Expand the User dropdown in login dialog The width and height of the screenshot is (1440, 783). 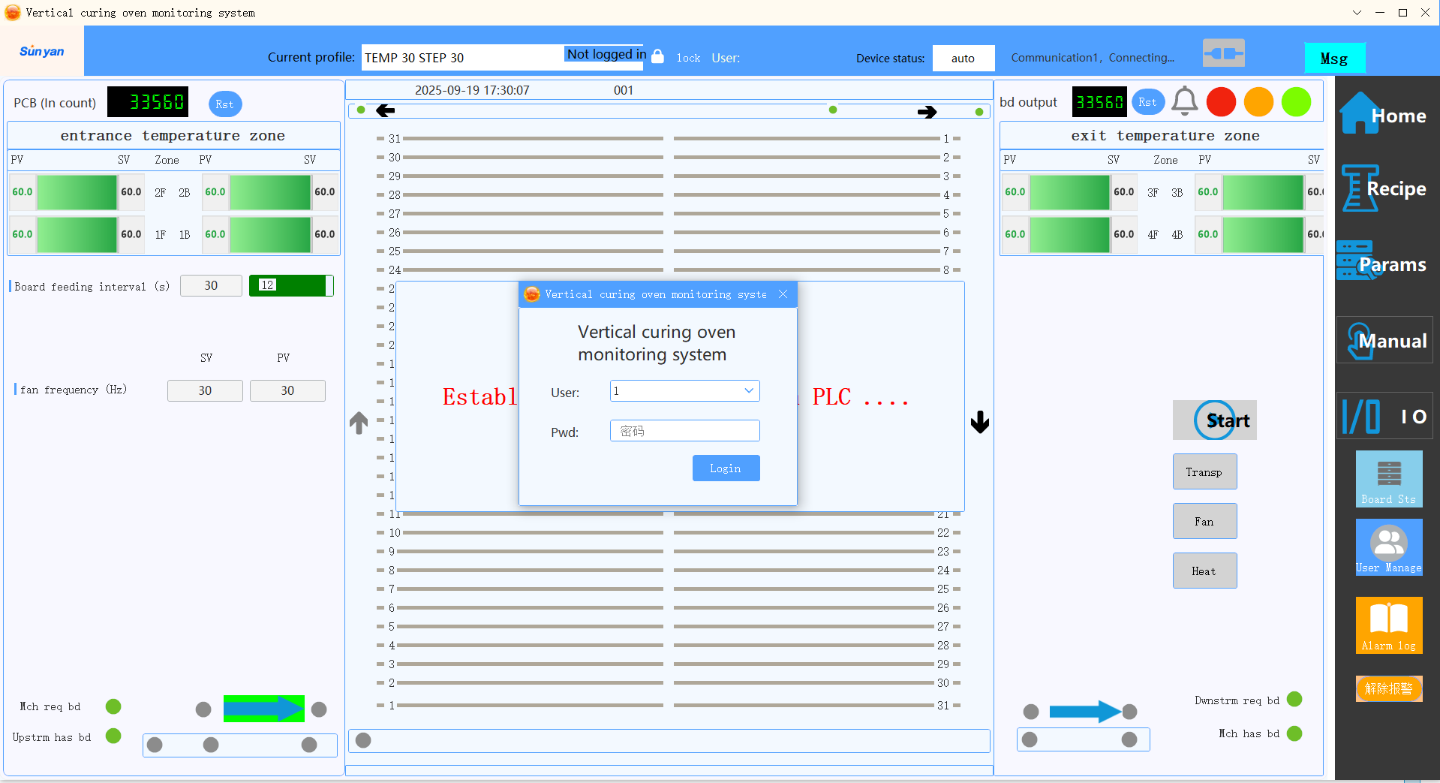(748, 390)
